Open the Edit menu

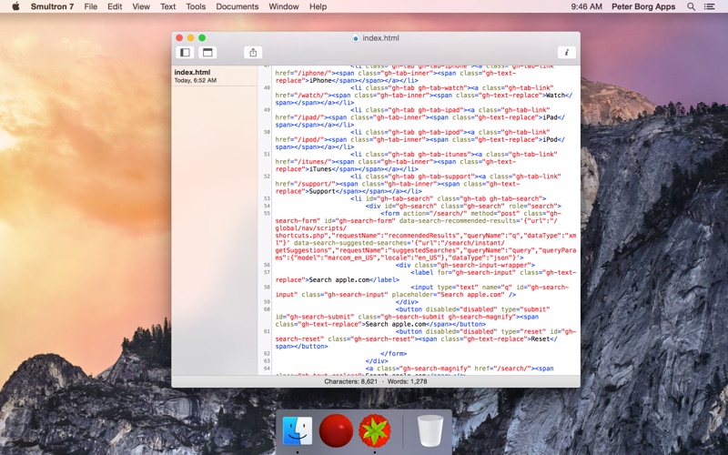(115, 6)
